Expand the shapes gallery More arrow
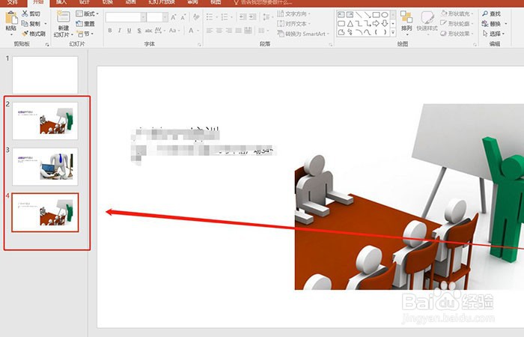Screen dimensions: 524x337 tap(393, 33)
